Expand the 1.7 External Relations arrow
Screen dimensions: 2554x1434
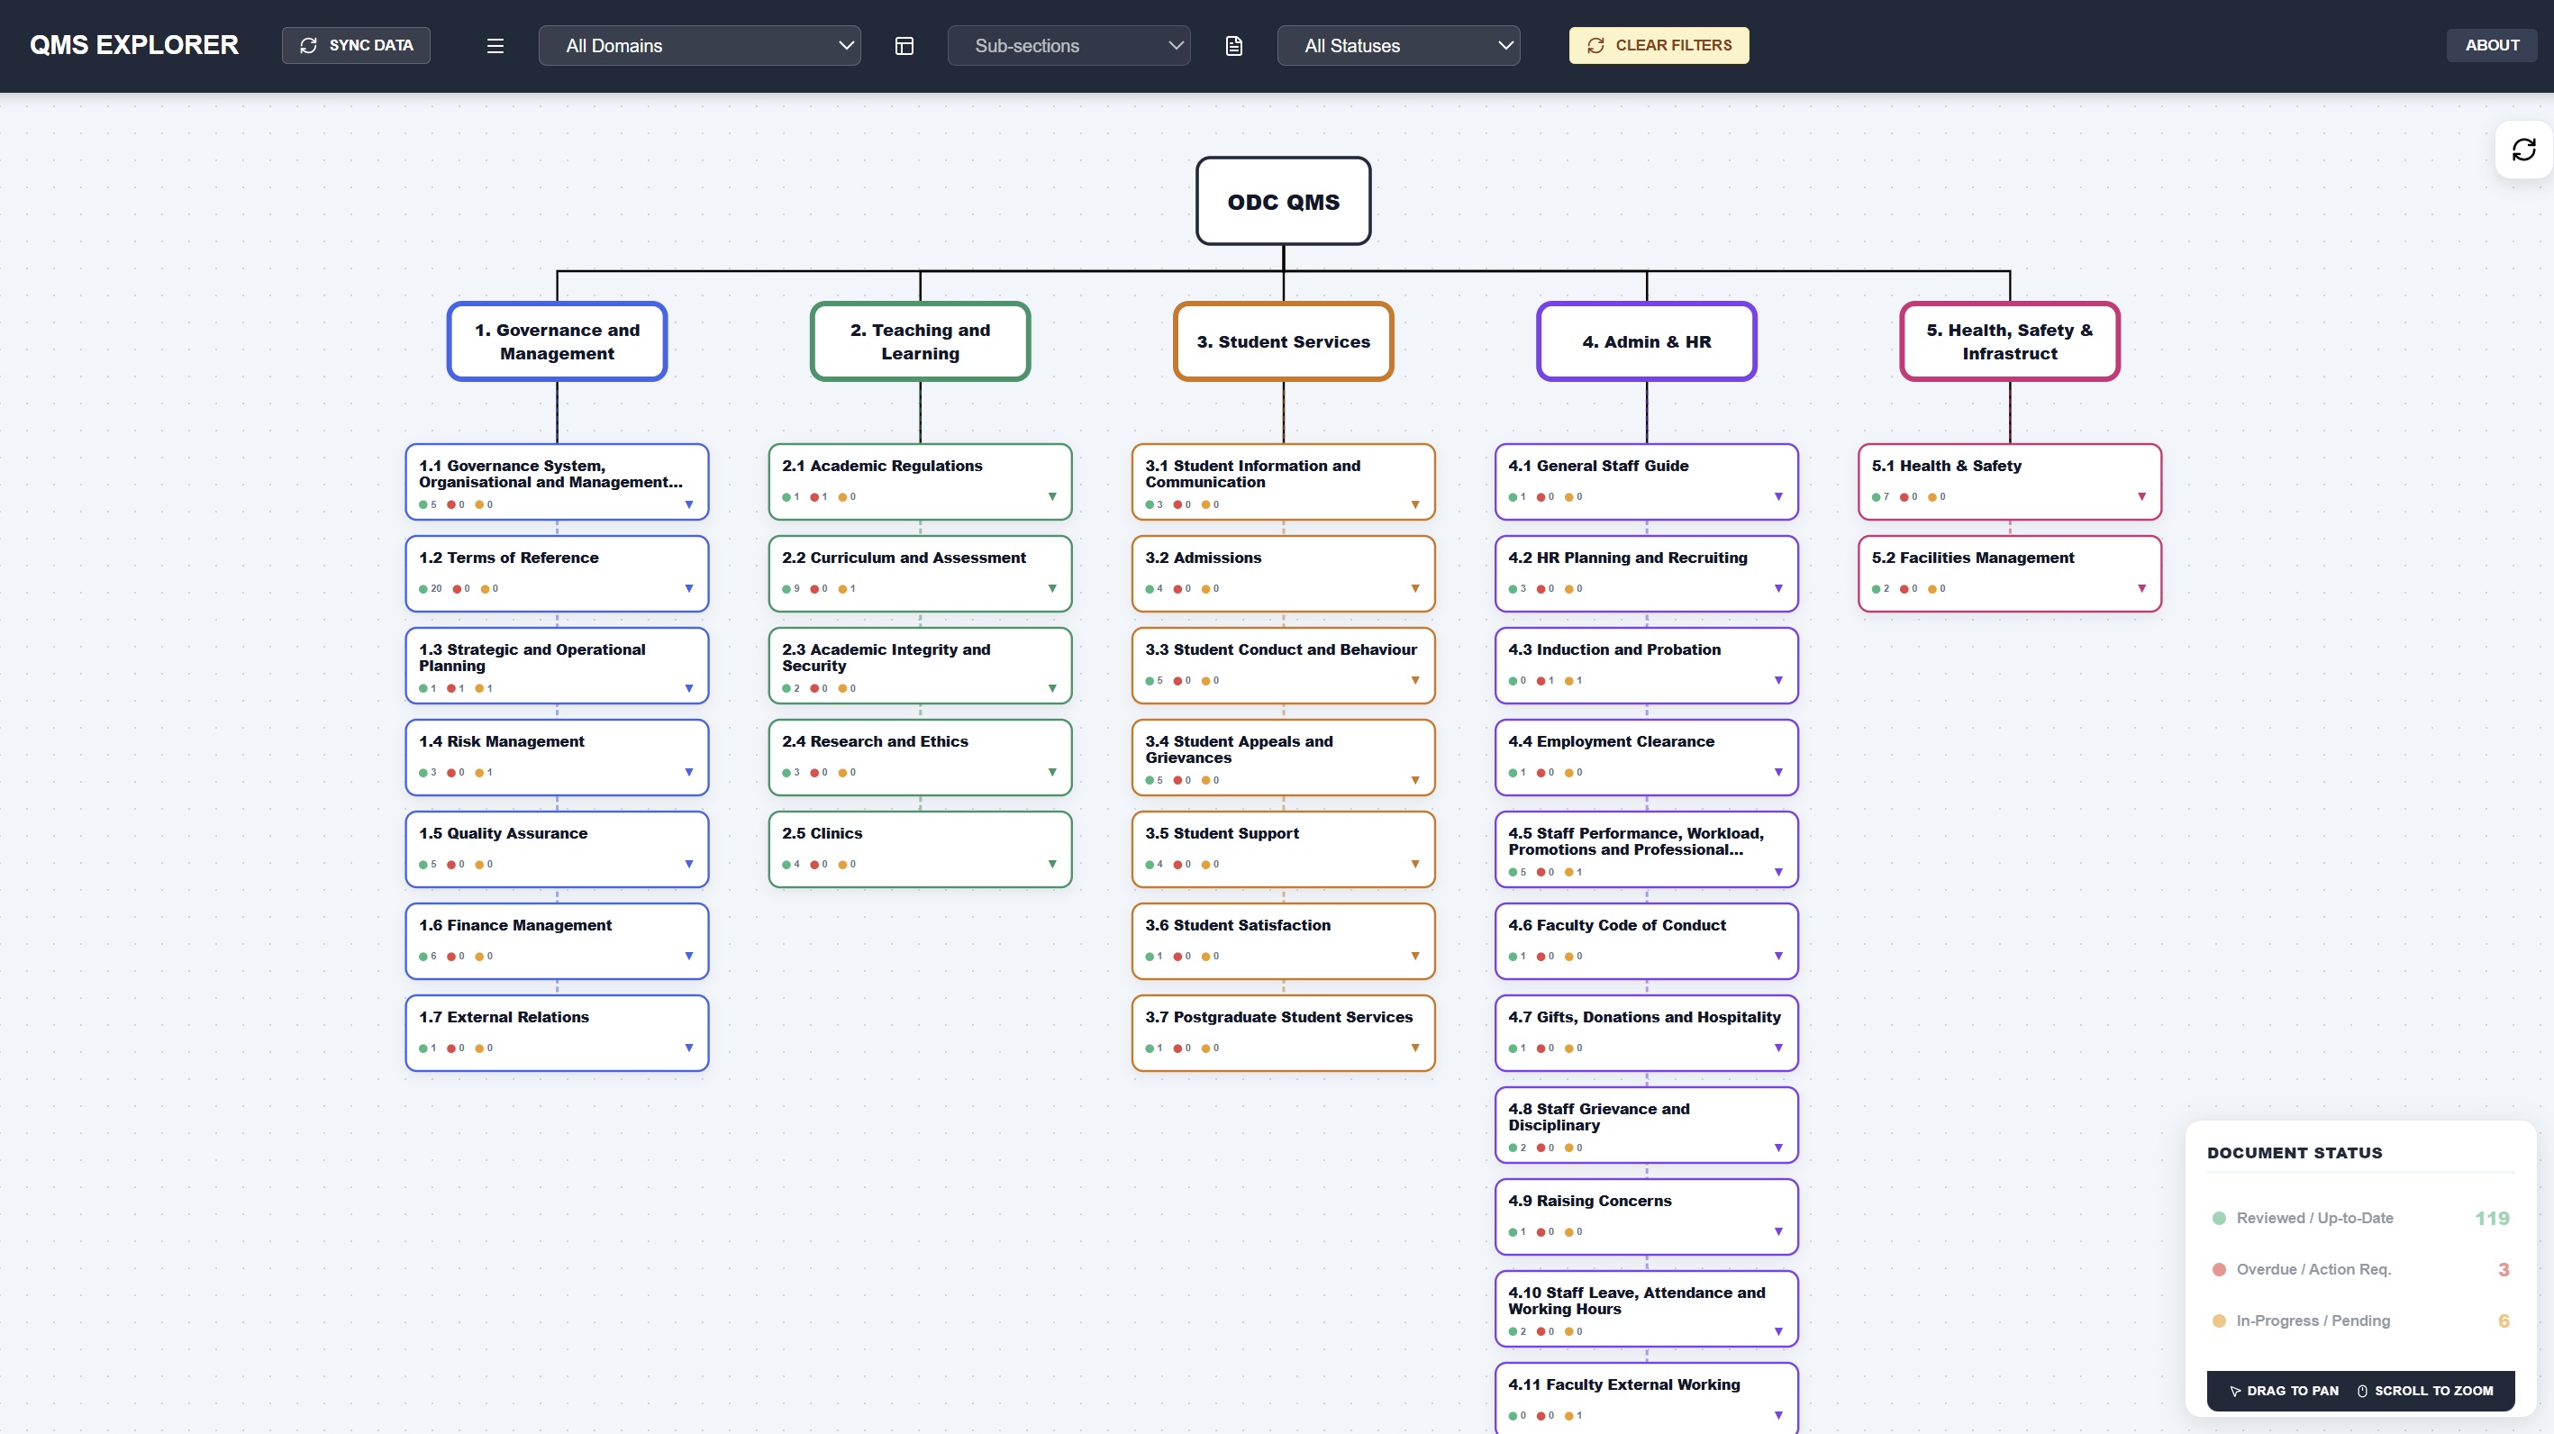[x=689, y=1048]
